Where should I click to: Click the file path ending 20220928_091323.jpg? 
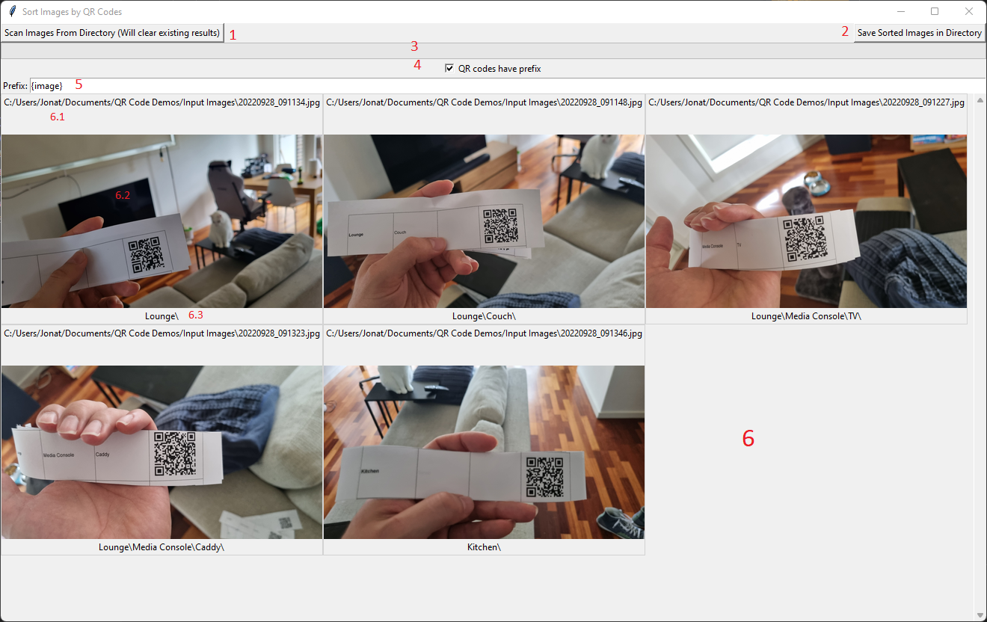[x=162, y=333]
